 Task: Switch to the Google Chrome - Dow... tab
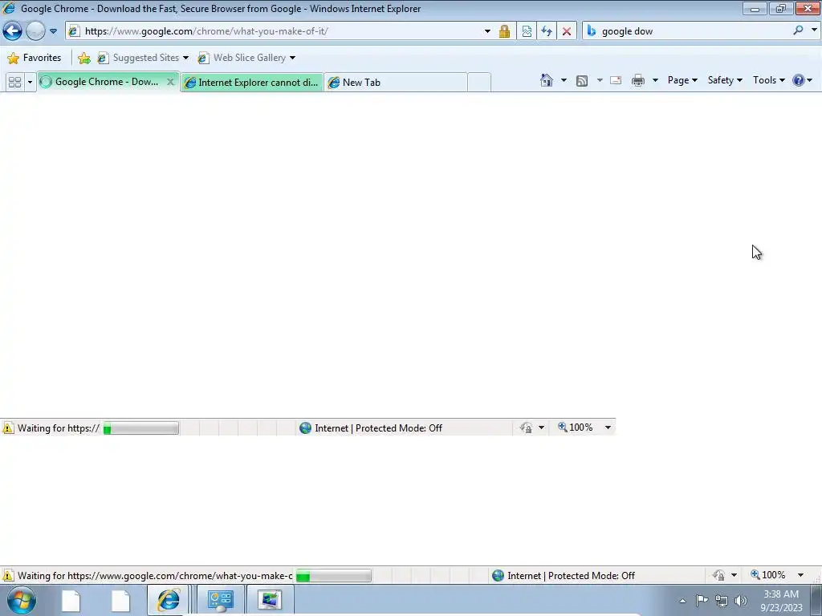click(105, 82)
